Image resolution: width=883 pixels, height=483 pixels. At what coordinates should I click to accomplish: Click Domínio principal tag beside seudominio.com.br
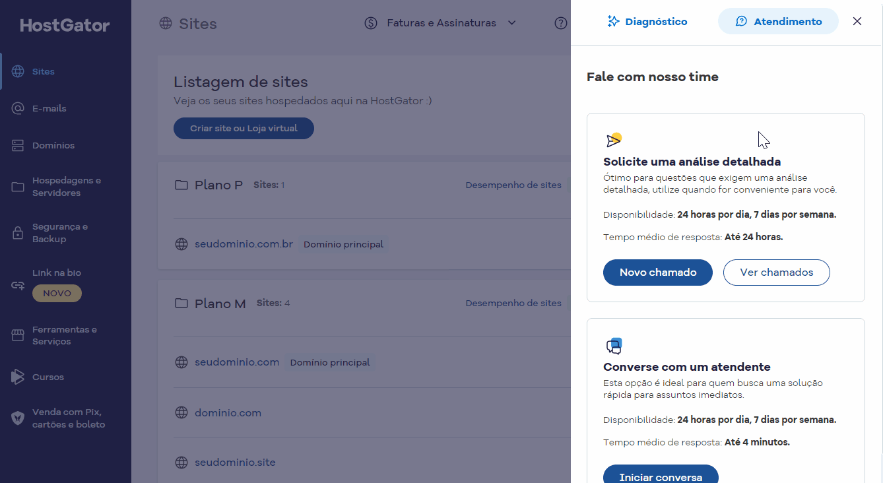pyautogui.click(x=343, y=244)
